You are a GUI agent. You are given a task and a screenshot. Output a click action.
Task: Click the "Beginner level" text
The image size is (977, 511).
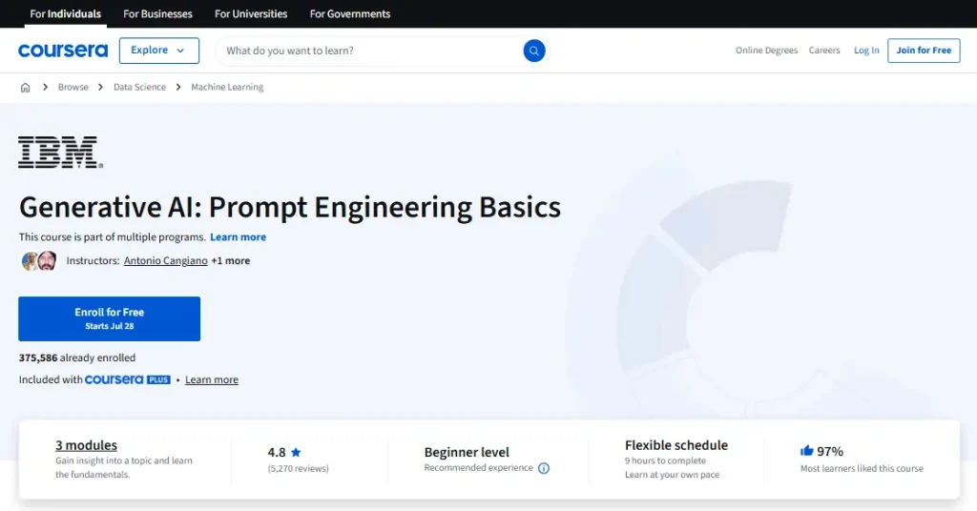click(x=467, y=452)
